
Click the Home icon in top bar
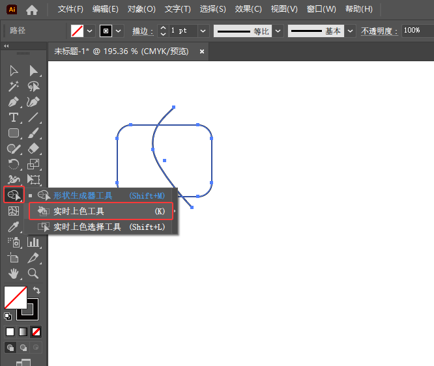click(32, 10)
